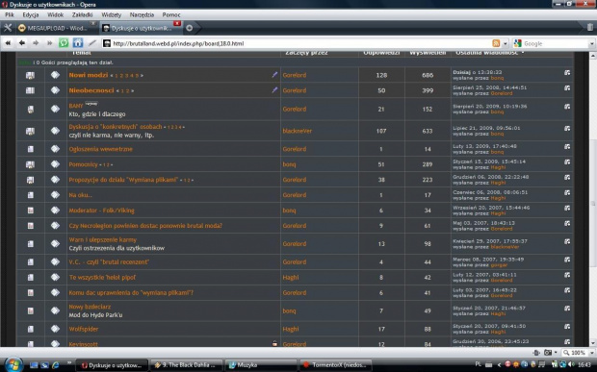Click last-post icon for Nowi modzi row
Viewport: 597px width, 372px height.
pyautogui.click(x=567, y=73)
